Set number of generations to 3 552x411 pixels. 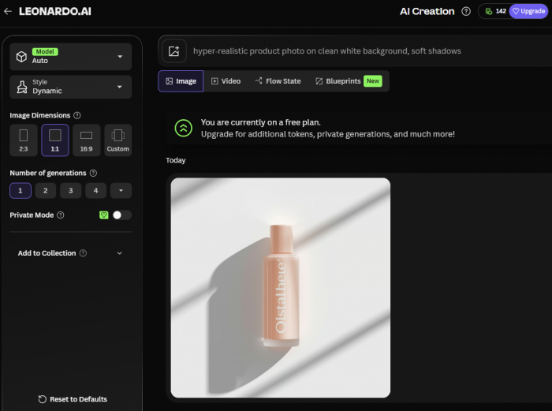pyautogui.click(x=70, y=190)
